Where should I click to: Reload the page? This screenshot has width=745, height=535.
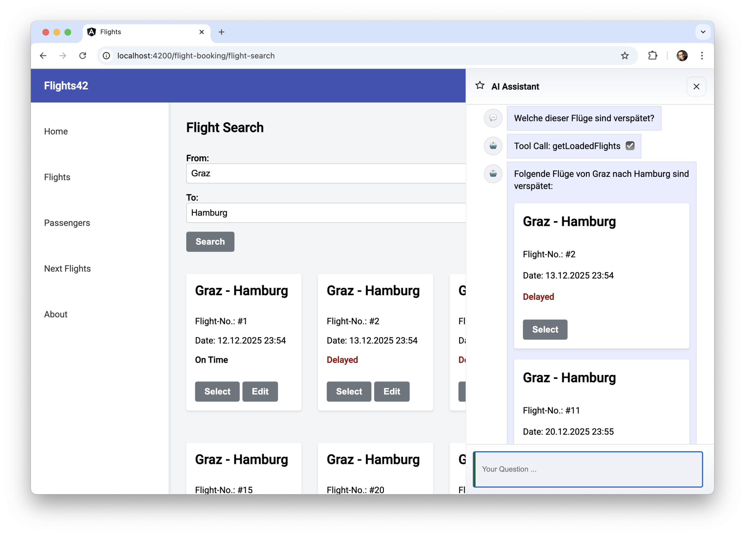pos(83,56)
